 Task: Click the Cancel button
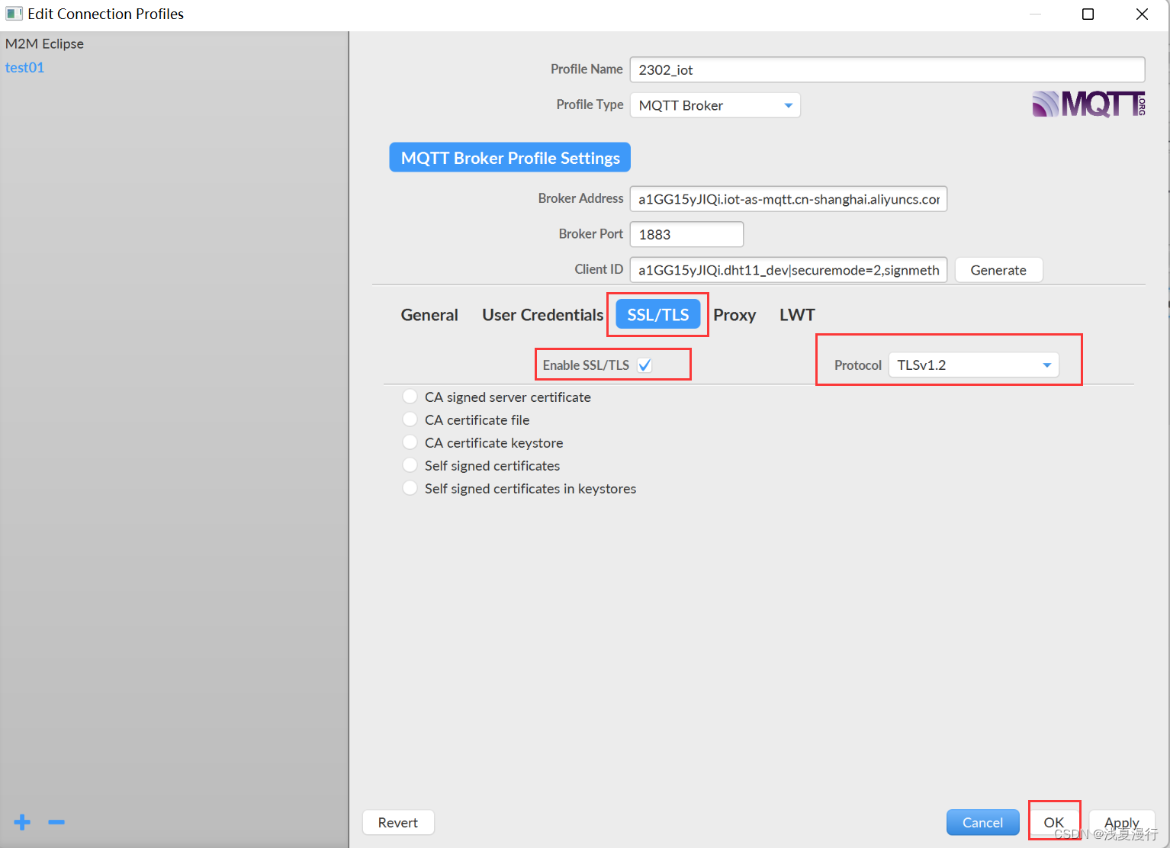982,823
